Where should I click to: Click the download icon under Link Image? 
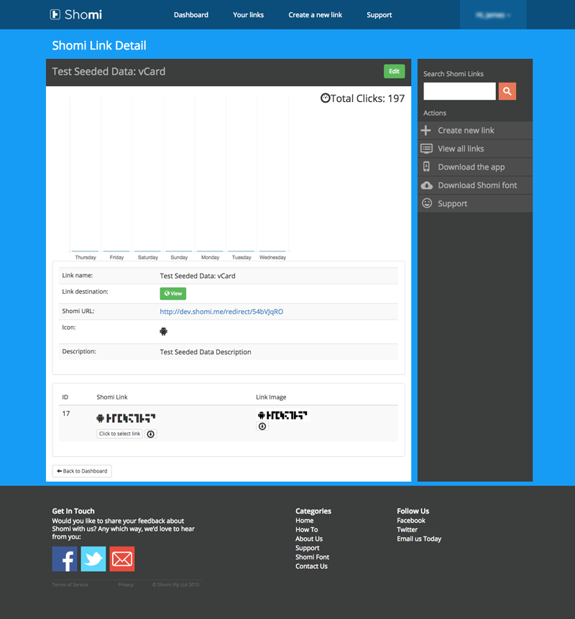click(262, 426)
